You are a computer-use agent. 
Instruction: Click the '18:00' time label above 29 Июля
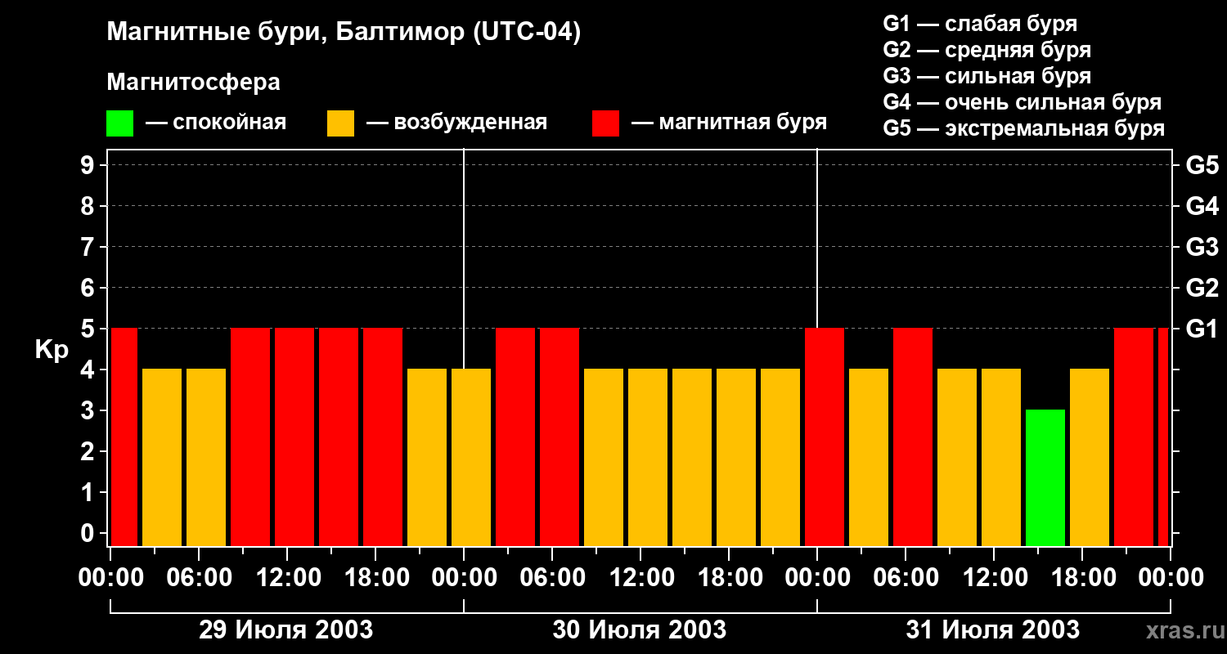click(x=375, y=578)
